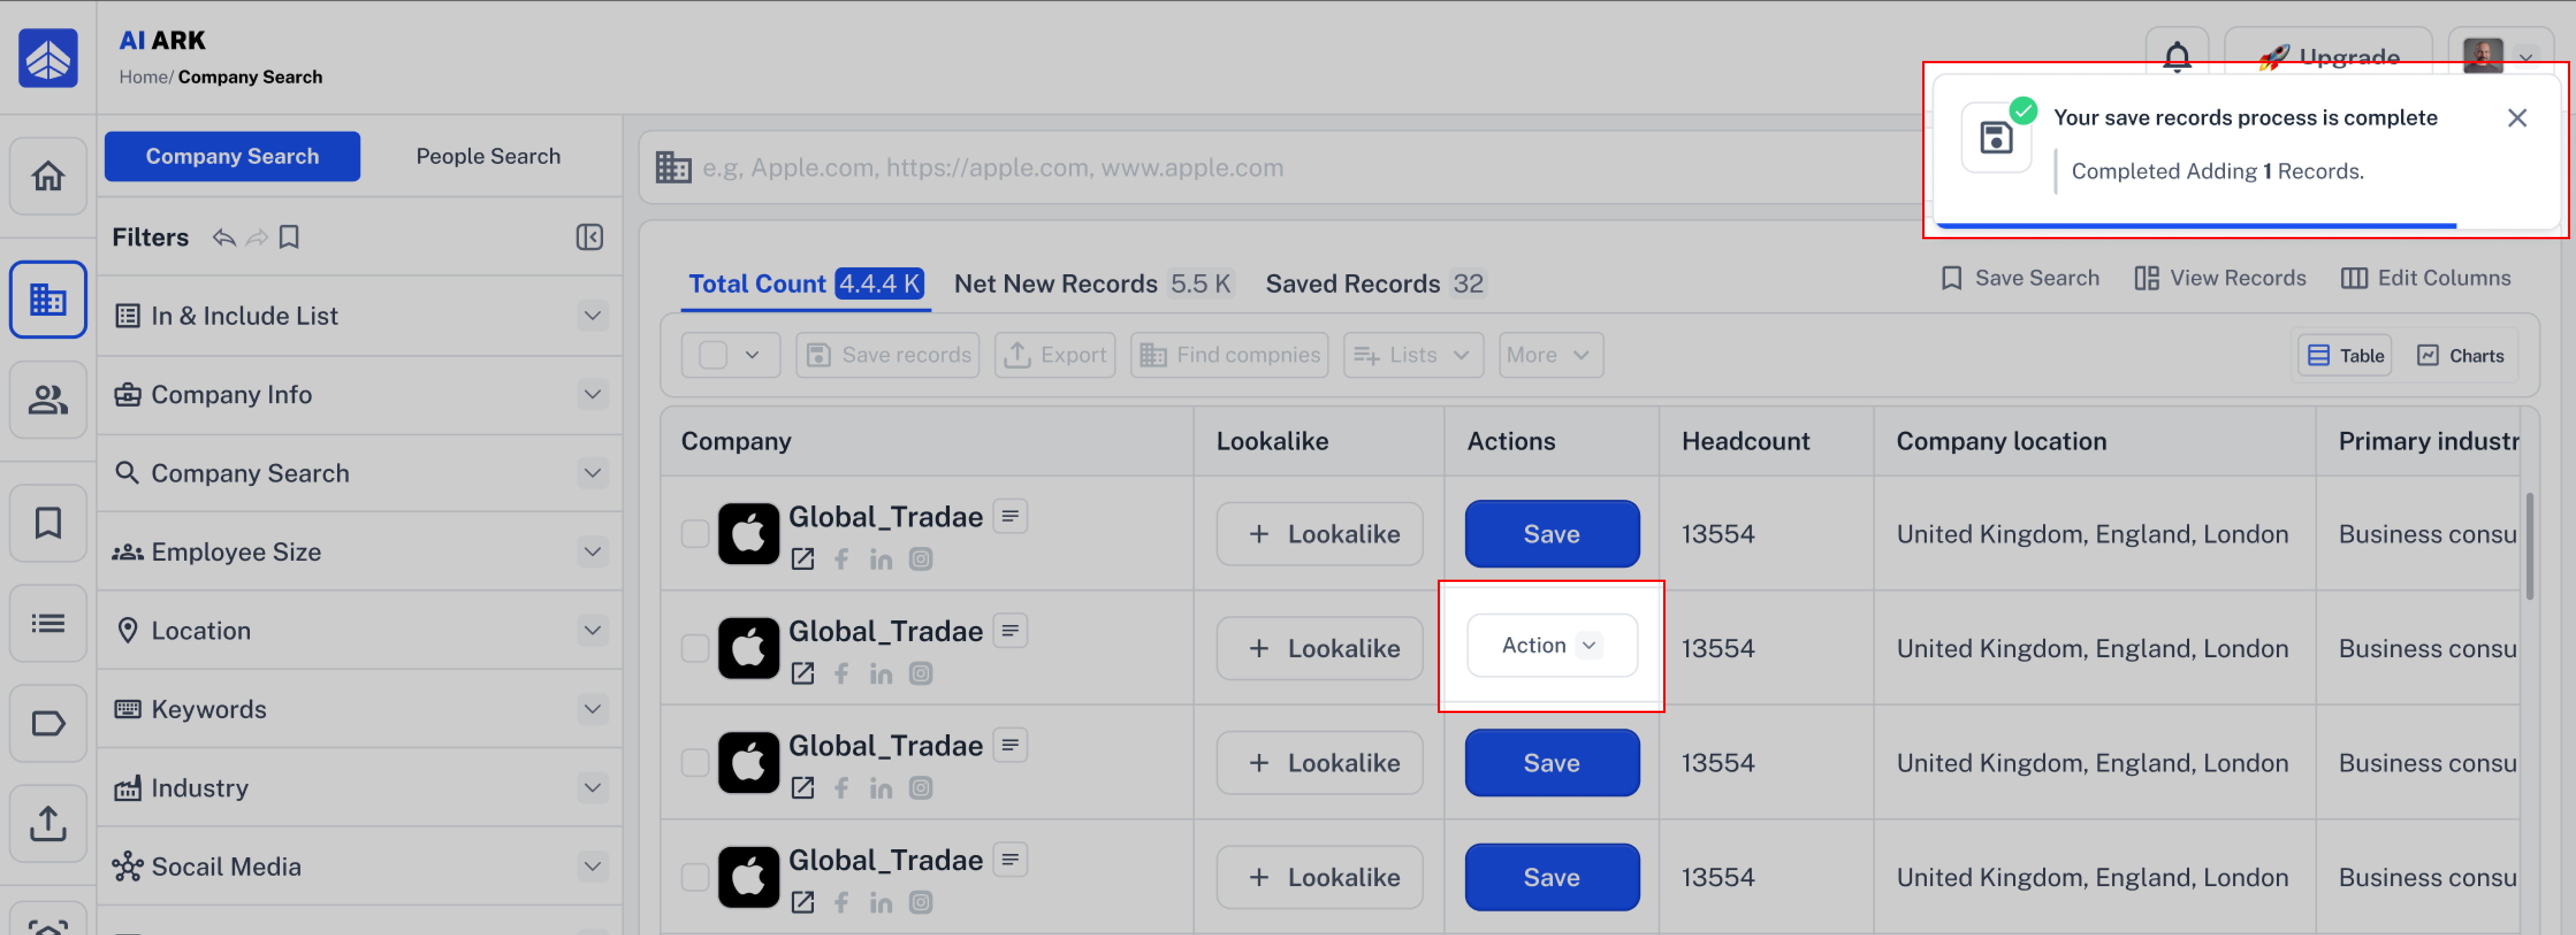Open the Lists dropdown in toolbar
The width and height of the screenshot is (2576, 935).
[1413, 355]
